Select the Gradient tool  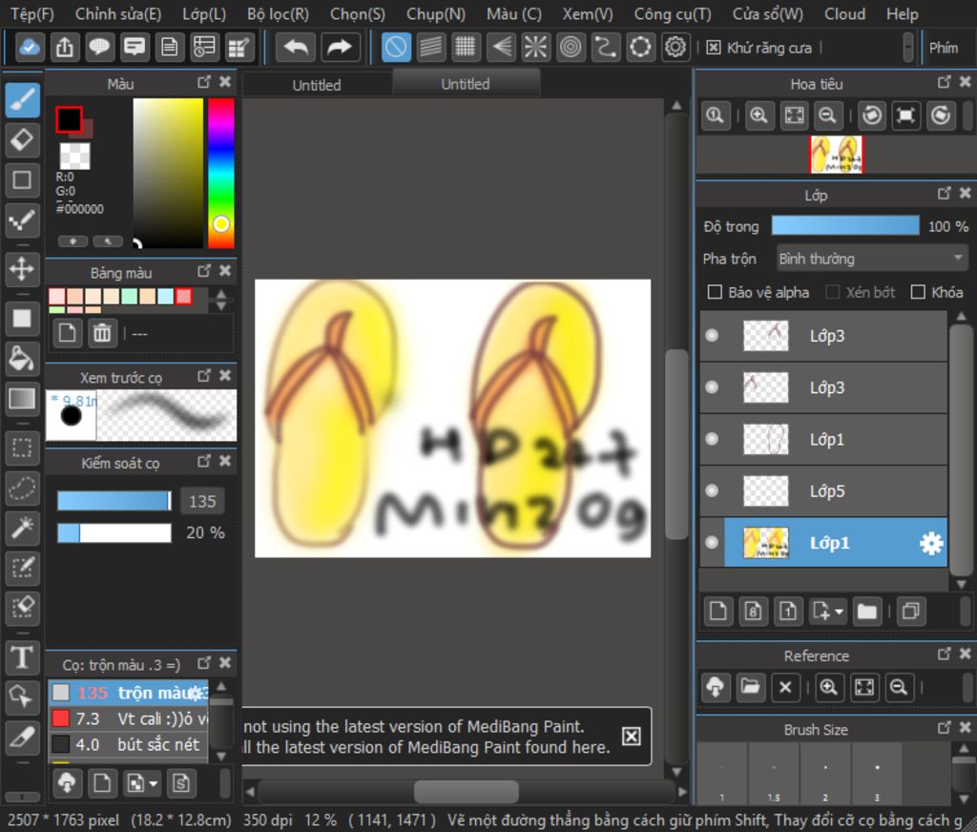point(23,399)
